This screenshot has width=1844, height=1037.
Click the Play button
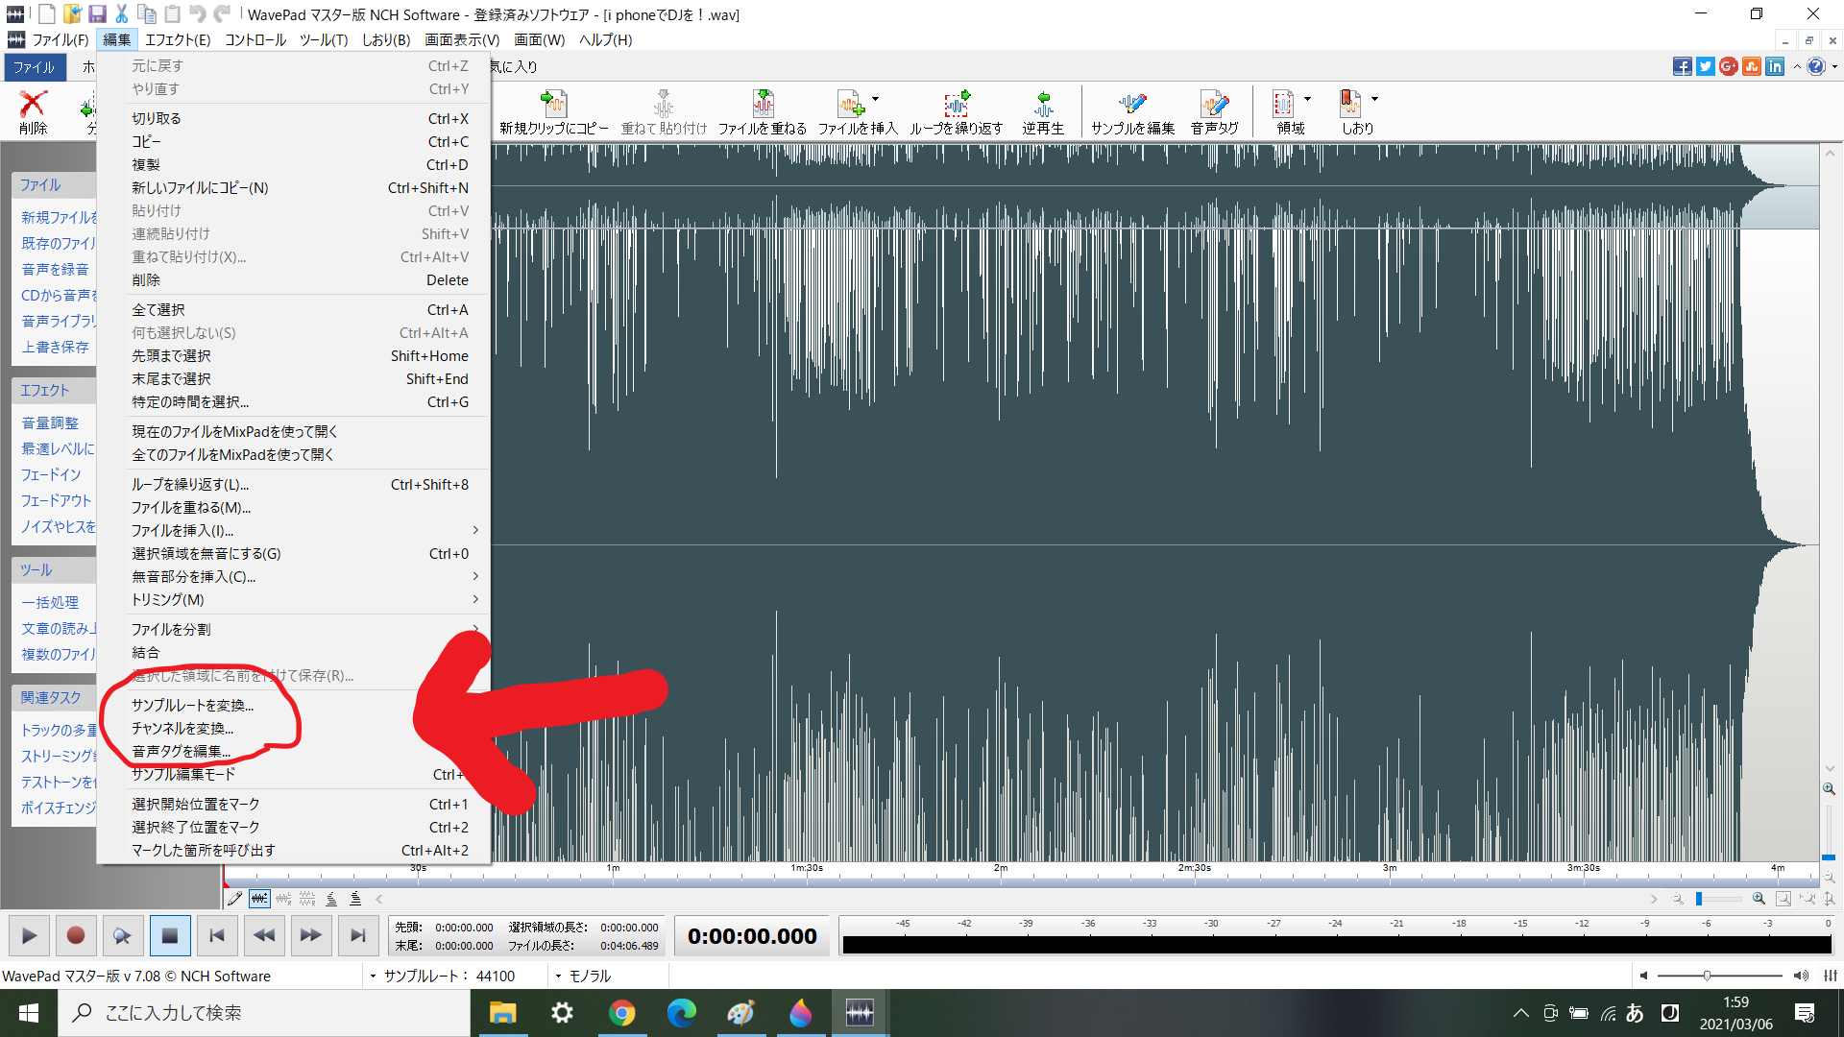[29, 935]
